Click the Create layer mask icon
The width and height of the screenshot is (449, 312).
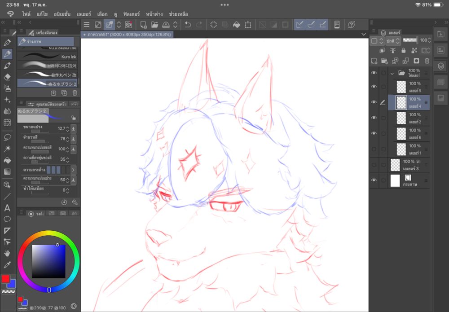(416, 61)
